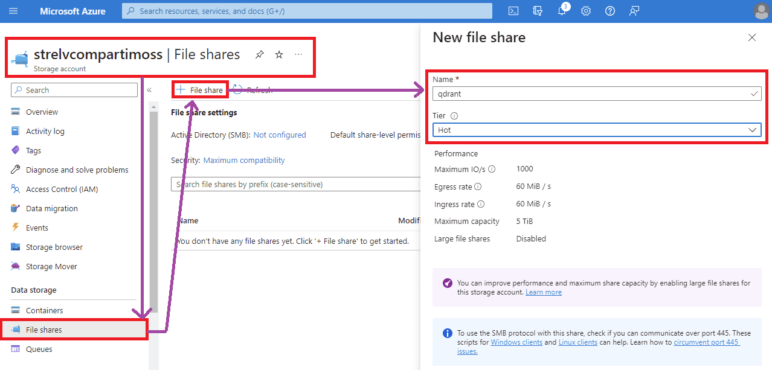
Task: Open Windows clients scripts link
Action: [516, 342]
